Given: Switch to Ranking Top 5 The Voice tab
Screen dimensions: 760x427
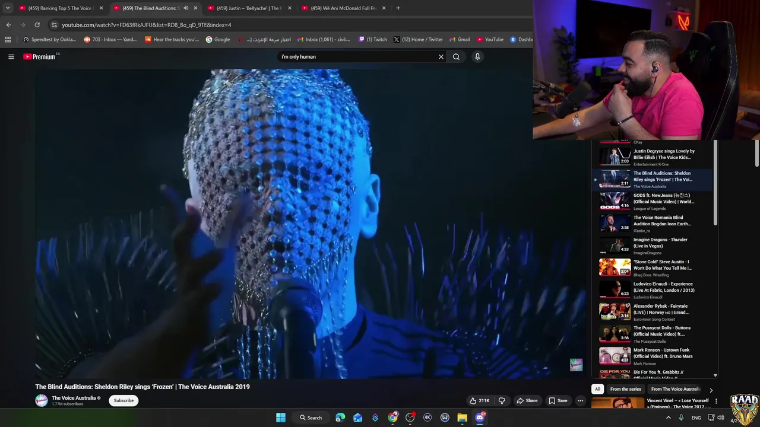Looking at the screenshot, I should pos(61,8).
